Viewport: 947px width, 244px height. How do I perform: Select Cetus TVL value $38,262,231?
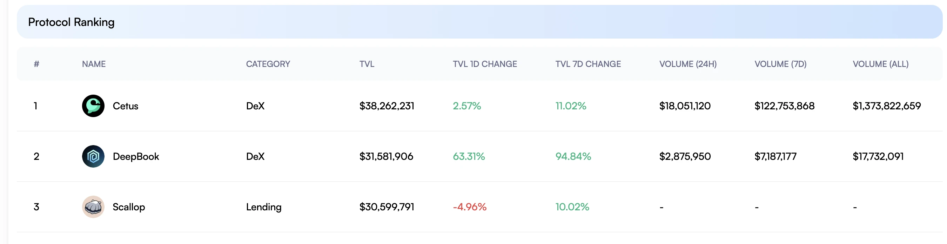387,106
